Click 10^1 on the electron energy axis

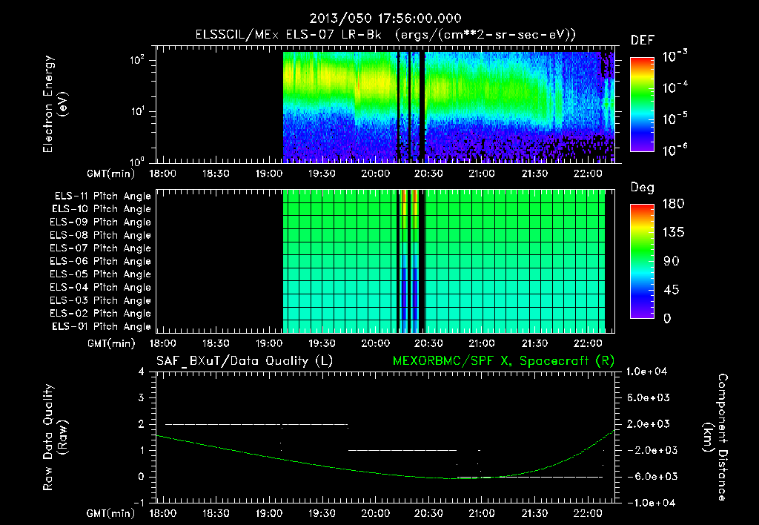coord(137,111)
